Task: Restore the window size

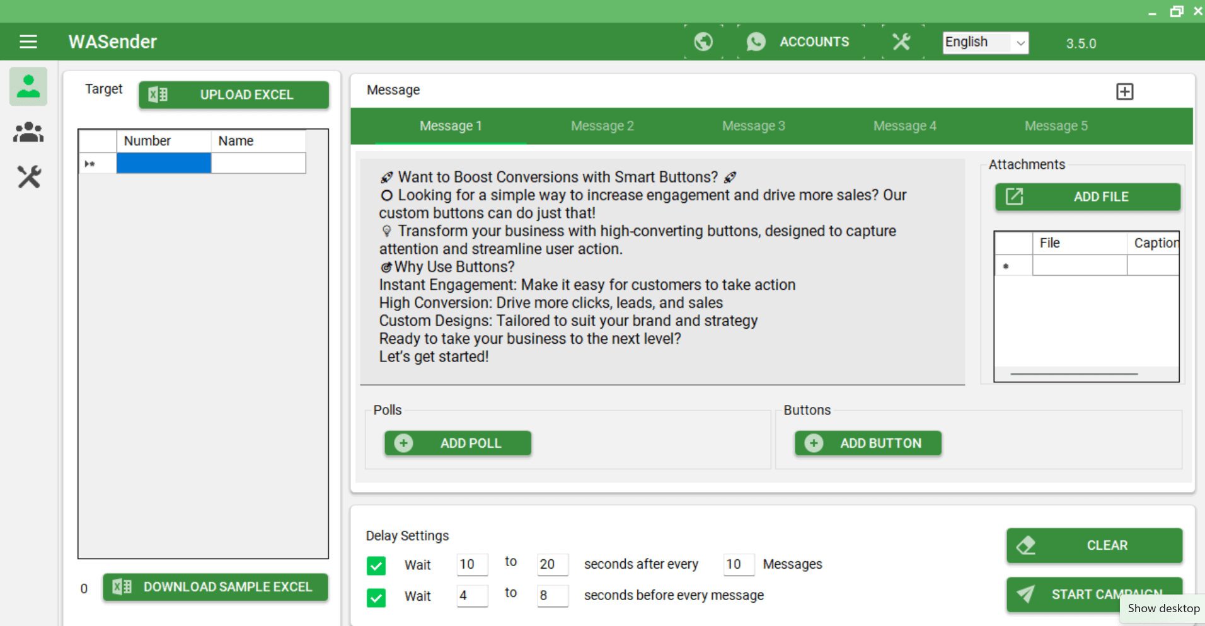Action: click(1176, 11)
